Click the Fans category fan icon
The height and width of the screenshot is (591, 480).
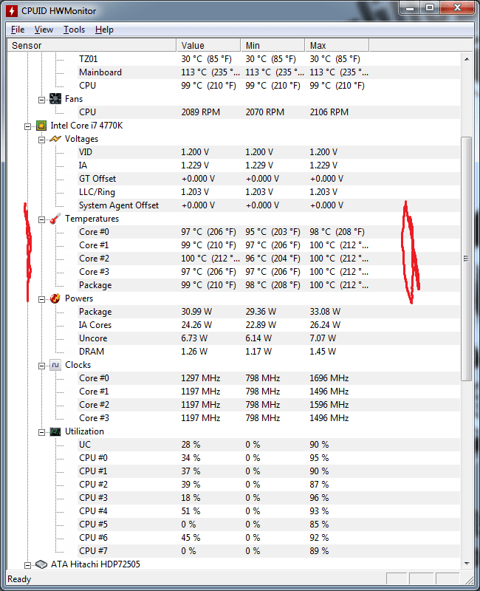(x=55, y=99)
